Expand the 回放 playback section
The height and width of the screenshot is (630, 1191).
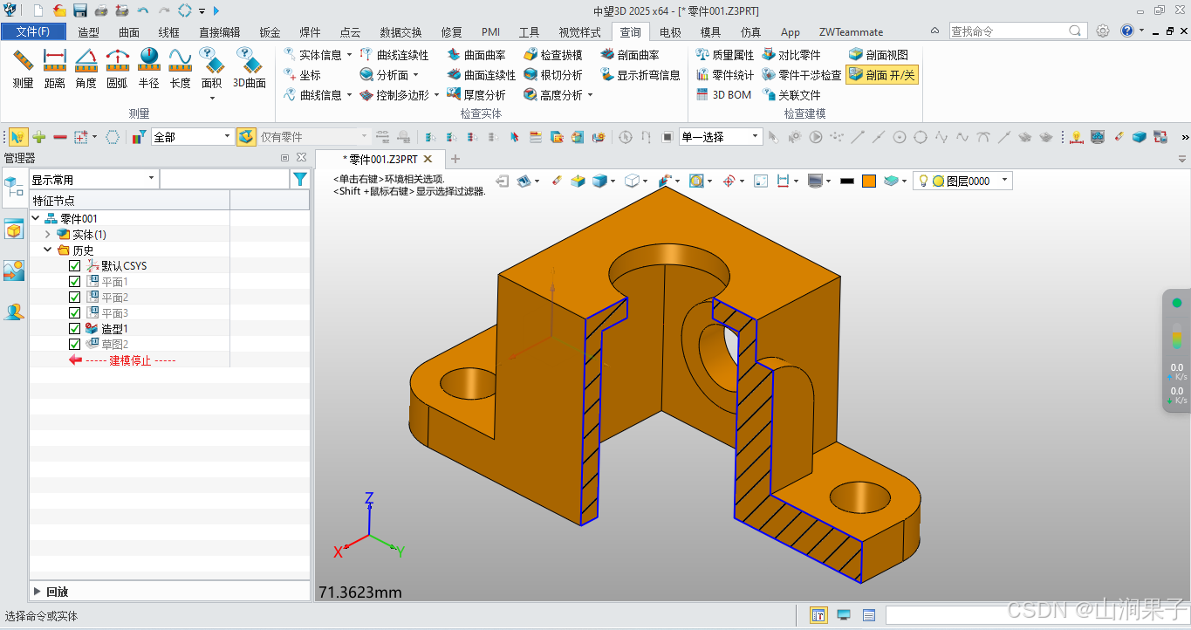38,592
